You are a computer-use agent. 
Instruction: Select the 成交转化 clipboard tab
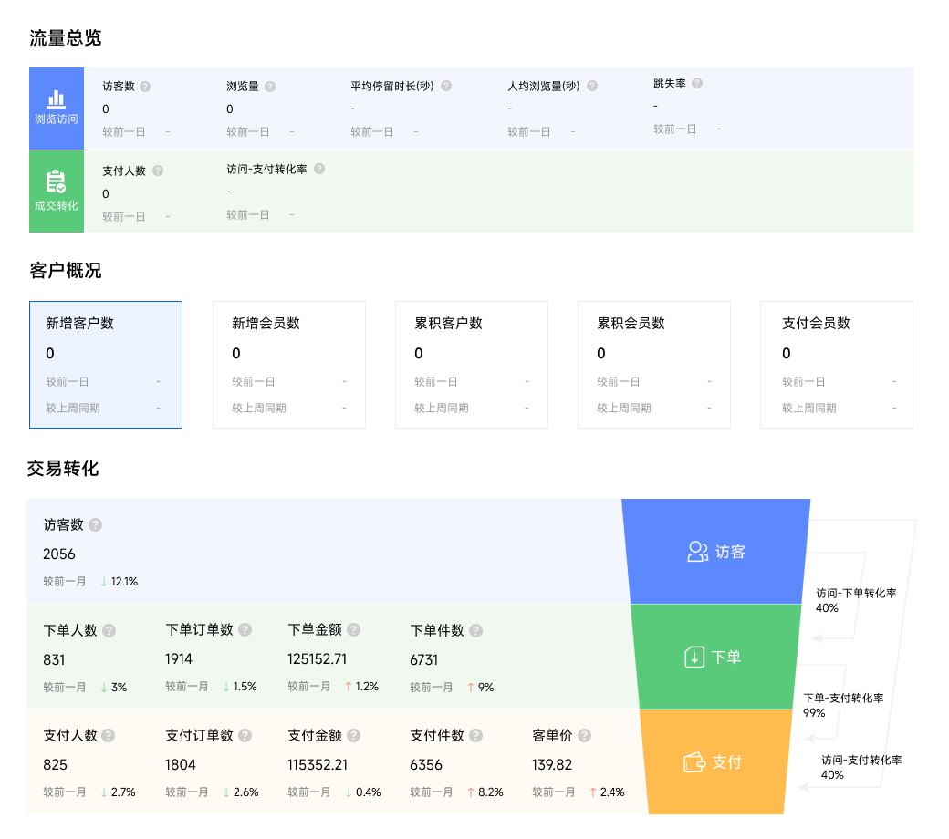pyautogui.click(x=57, y=192)
